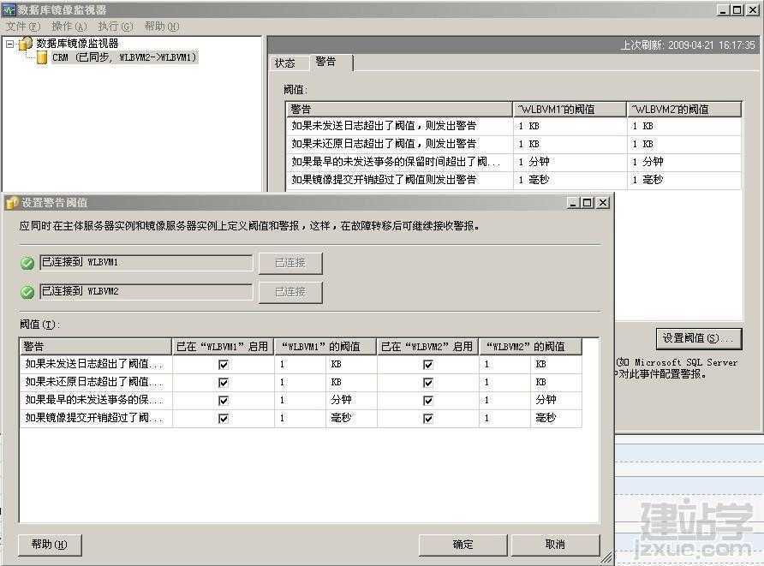Click the CRM database cylinder icon
764x566 pixels.
[x=42, y=58]
